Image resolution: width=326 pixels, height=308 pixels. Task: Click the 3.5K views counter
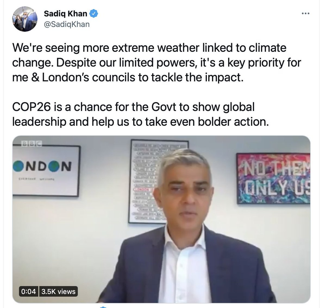[58, 291]
